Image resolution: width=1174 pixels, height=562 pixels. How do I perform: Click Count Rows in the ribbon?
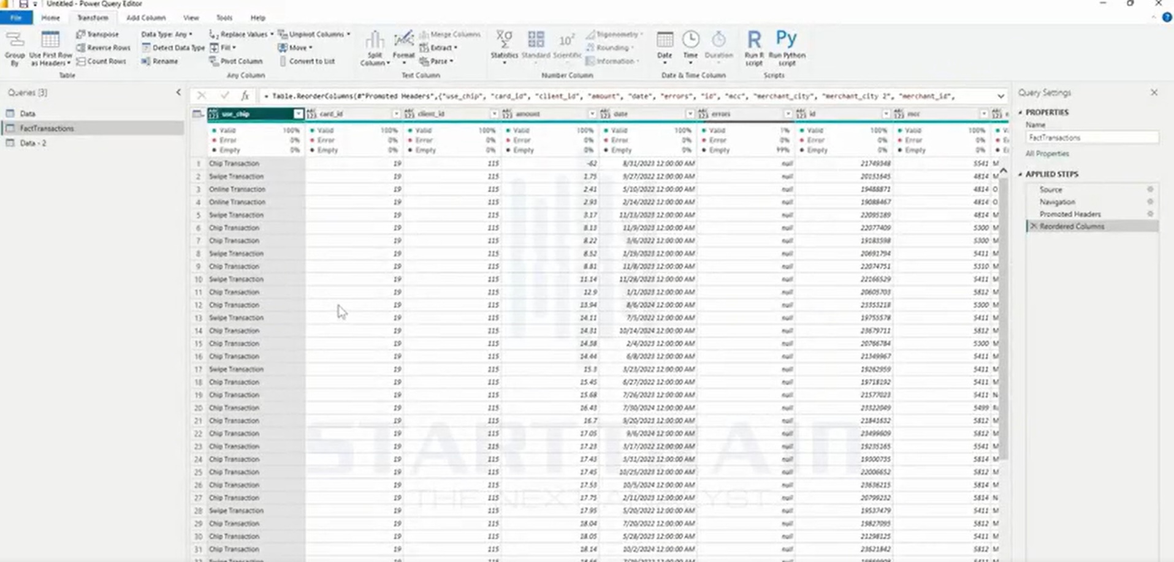101,61
